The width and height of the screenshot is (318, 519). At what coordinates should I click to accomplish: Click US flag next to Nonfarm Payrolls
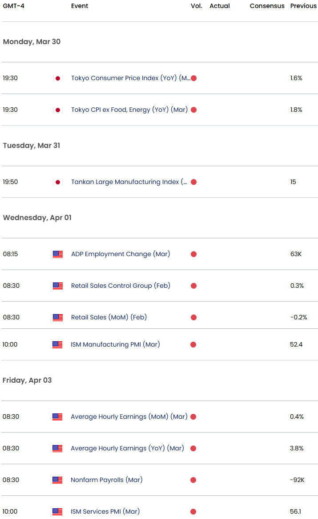[x=57, y=480]
